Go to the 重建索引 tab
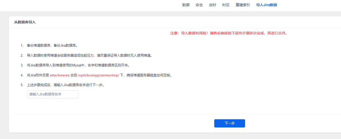The width and height of the screenshot is (341, 139). [243, 5]
